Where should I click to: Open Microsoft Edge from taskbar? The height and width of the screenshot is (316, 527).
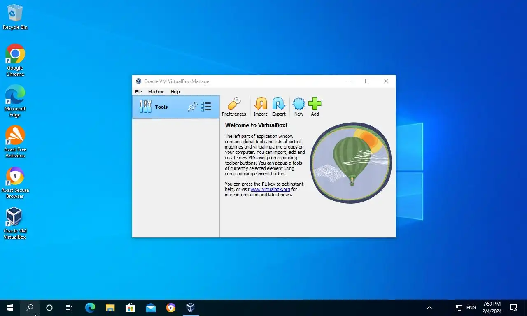tap(90, 308)
